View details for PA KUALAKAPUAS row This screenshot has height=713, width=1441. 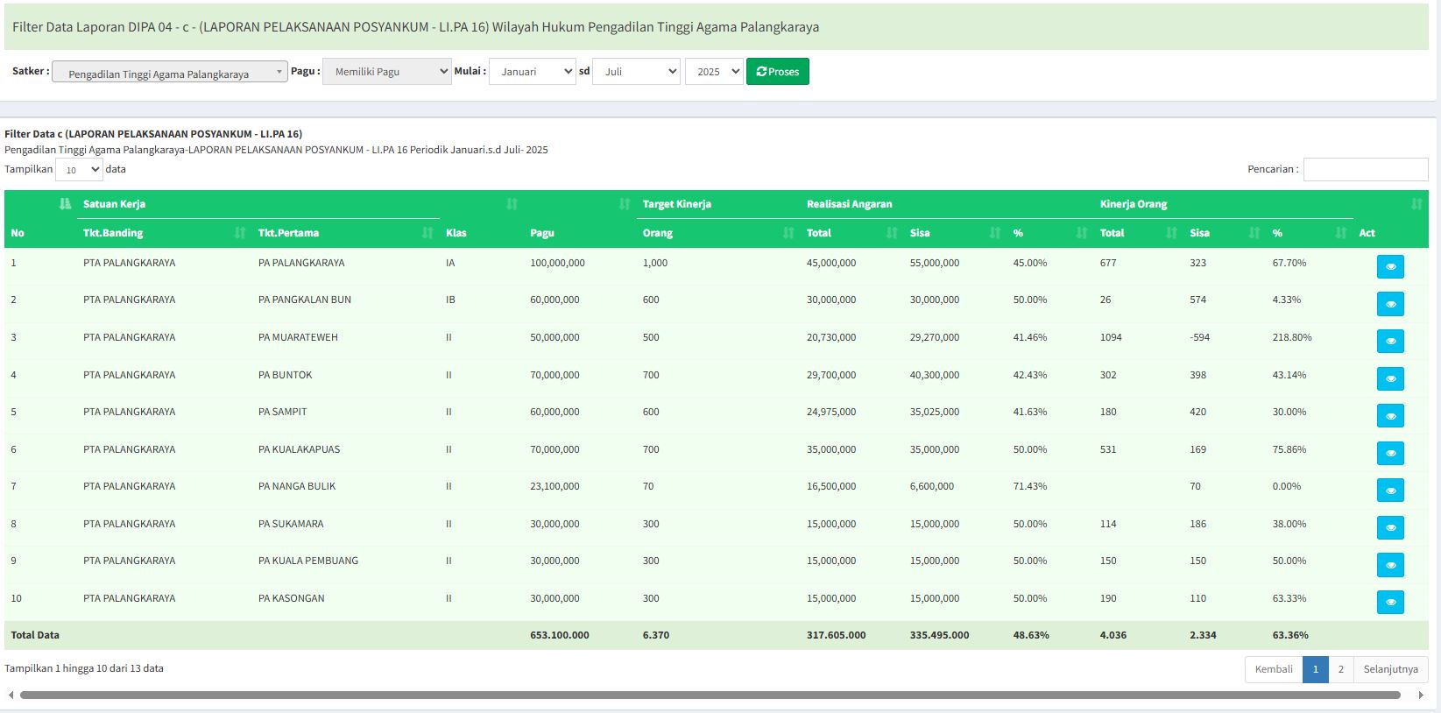coord(1390,453)
